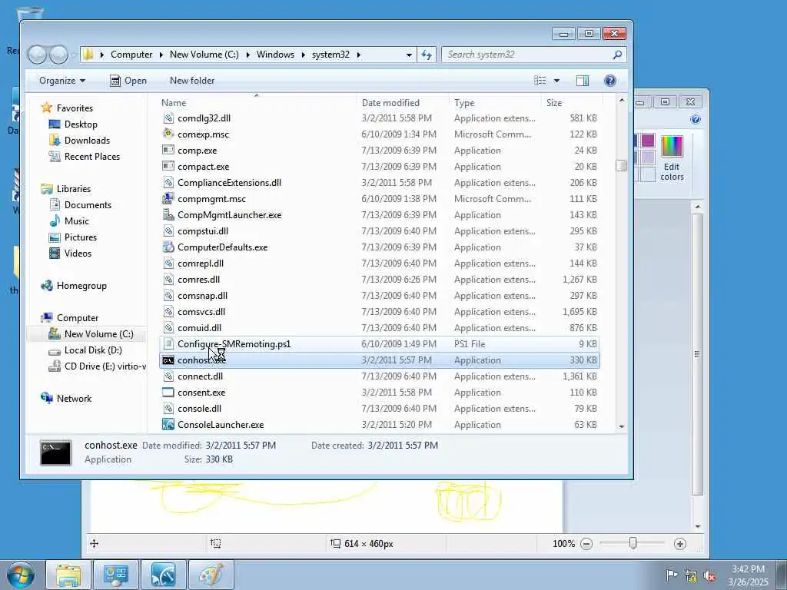
Task: Click the conhost.exe file icon
Action: pyautogui.click(x=168, y=360)
